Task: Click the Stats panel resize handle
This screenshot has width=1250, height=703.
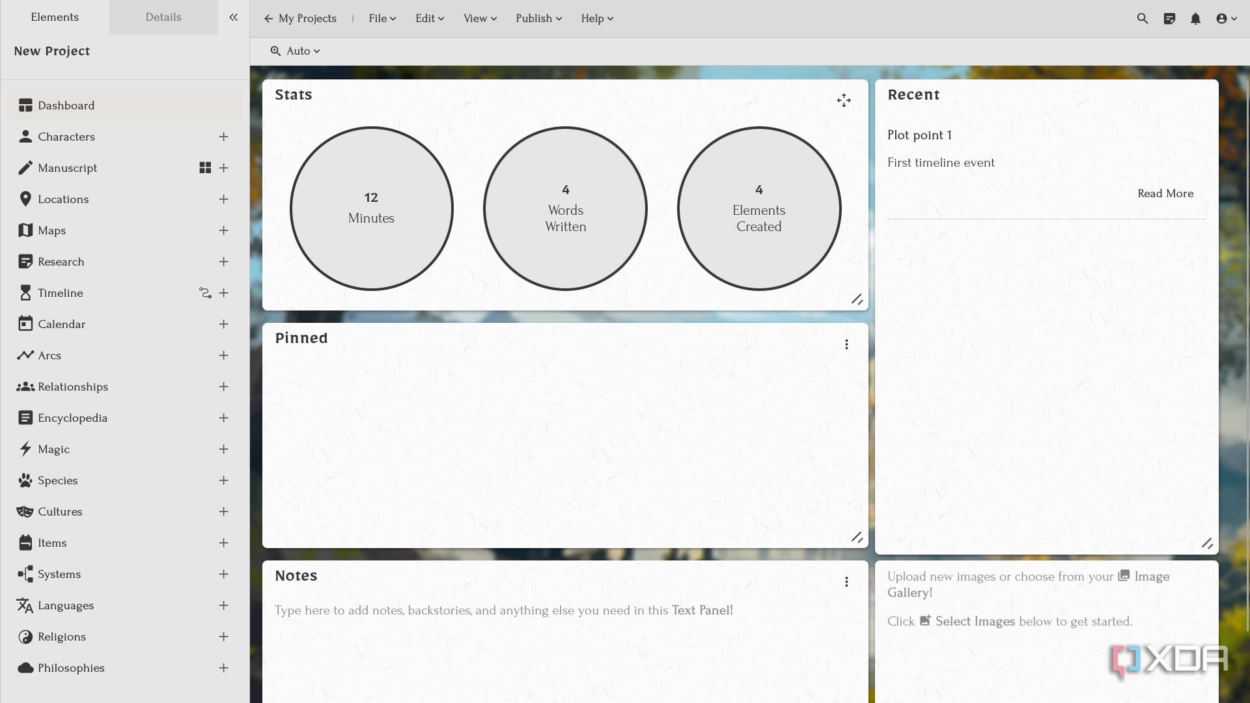Action: pyautogui.click(x=857, y=299)
